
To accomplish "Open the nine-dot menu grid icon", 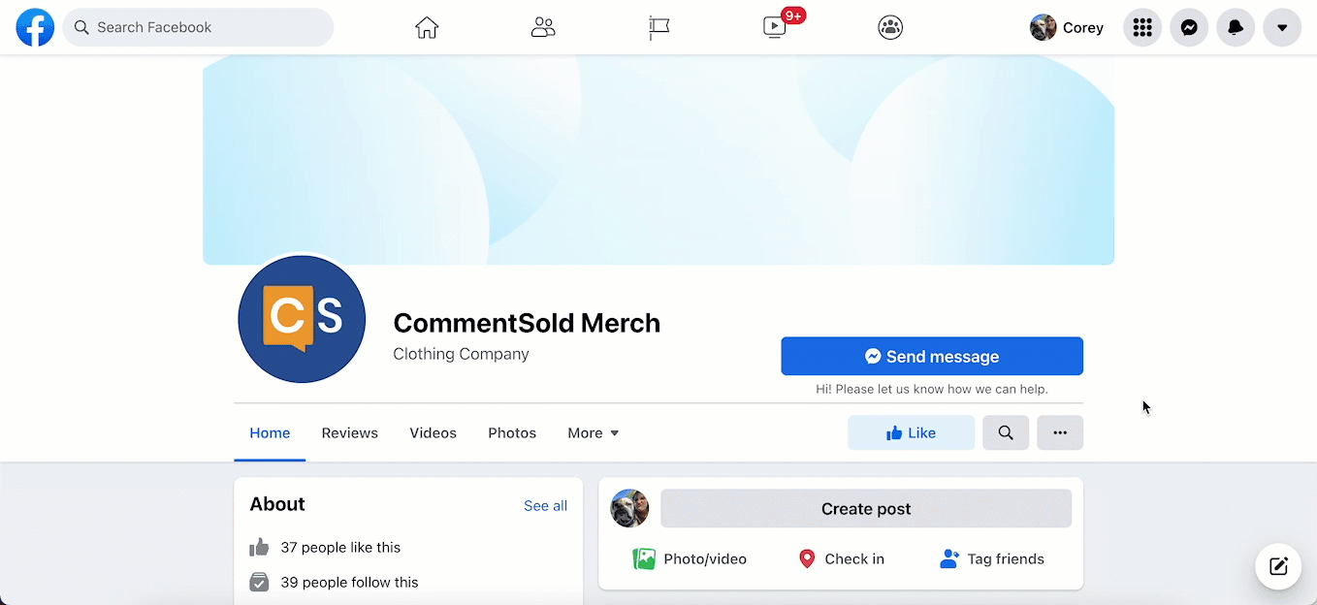I will click(1142, 27).
